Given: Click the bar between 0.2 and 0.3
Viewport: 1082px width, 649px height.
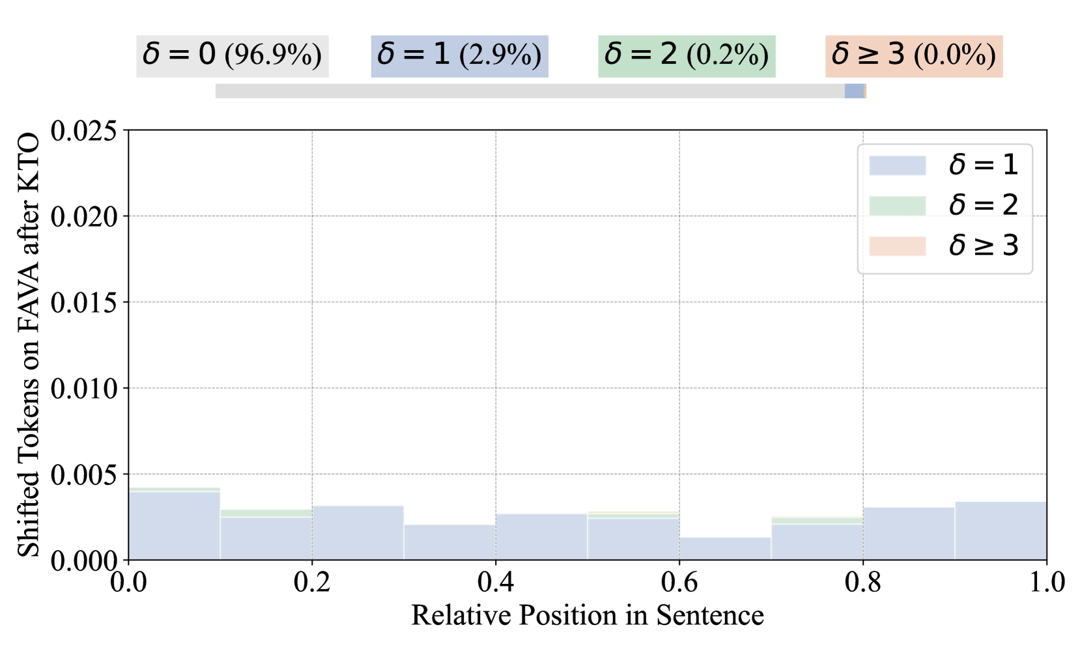Looking at the screenshot, I should (x=358, y=532).
